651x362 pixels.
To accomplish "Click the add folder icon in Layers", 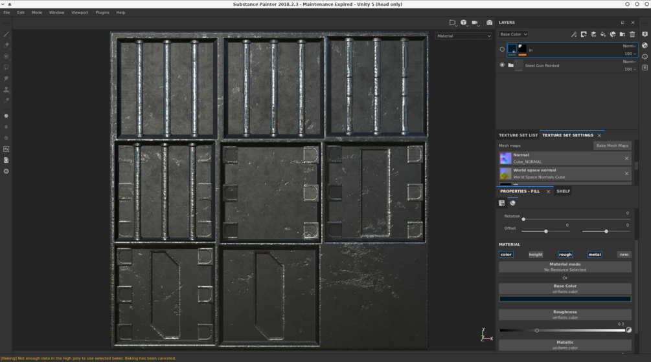I will 622,34.
